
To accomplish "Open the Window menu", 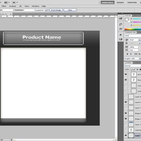I will [x=35, y=6].
